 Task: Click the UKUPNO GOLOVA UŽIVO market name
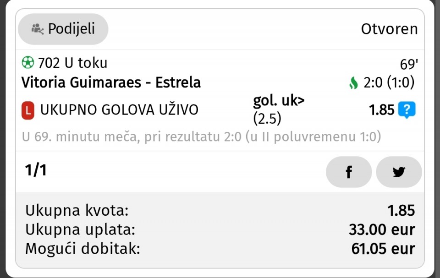[x=119, y=110]
